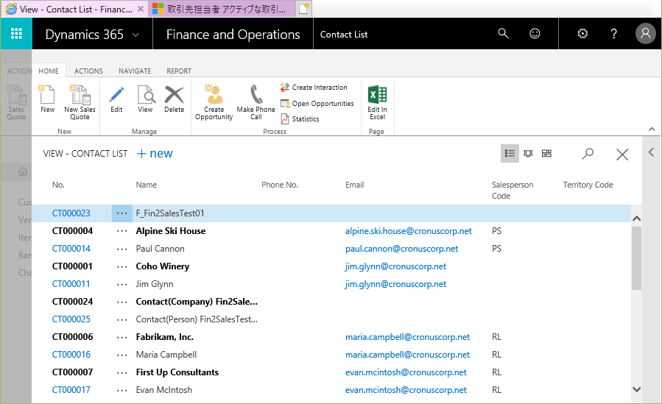The height and width of the screenshot is (404, 662).
Task: Open the feedback smiley icon
Action: click(x=535, y=33)
